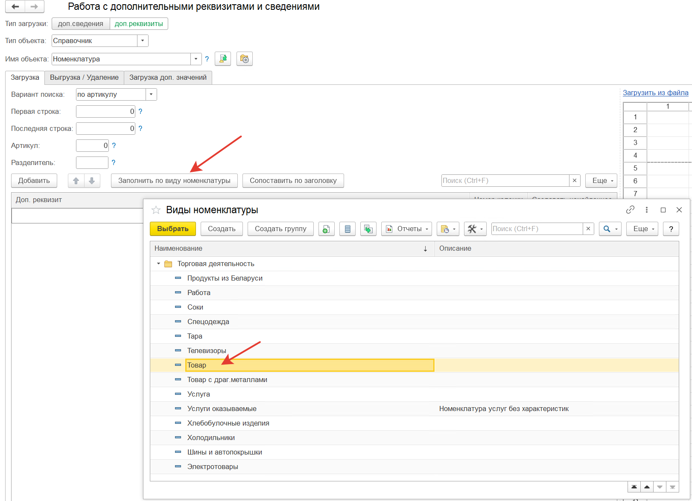Viewport: 692px width, 501px height.
Task: Click the create-by-copying icon with green plus
Action: [326, 229]
